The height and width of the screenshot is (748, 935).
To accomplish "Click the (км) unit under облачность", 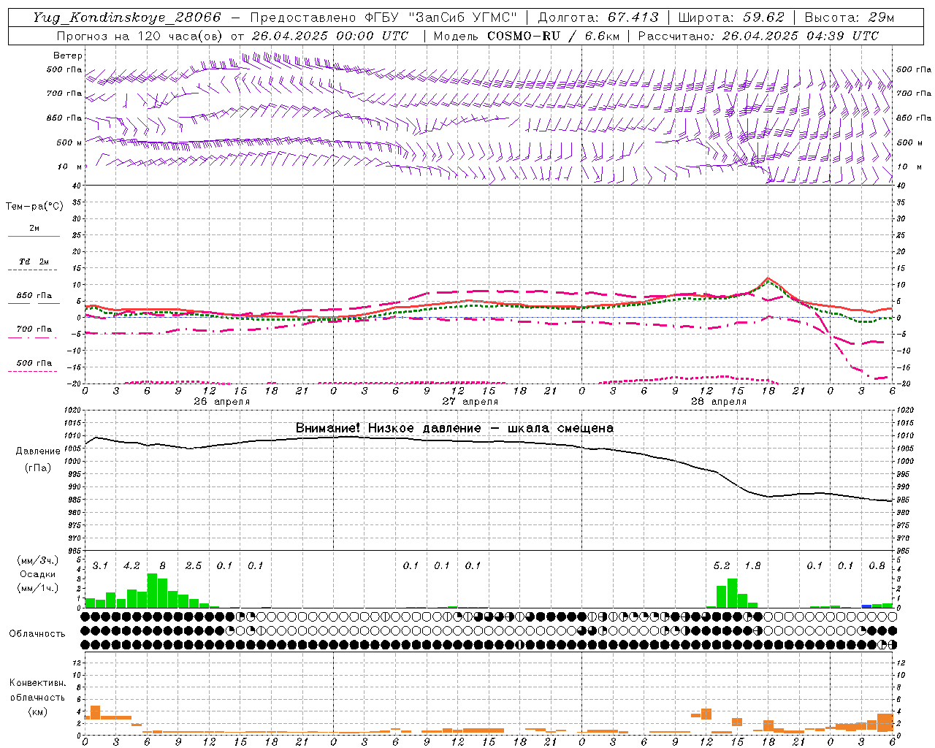I will point(37,711).
